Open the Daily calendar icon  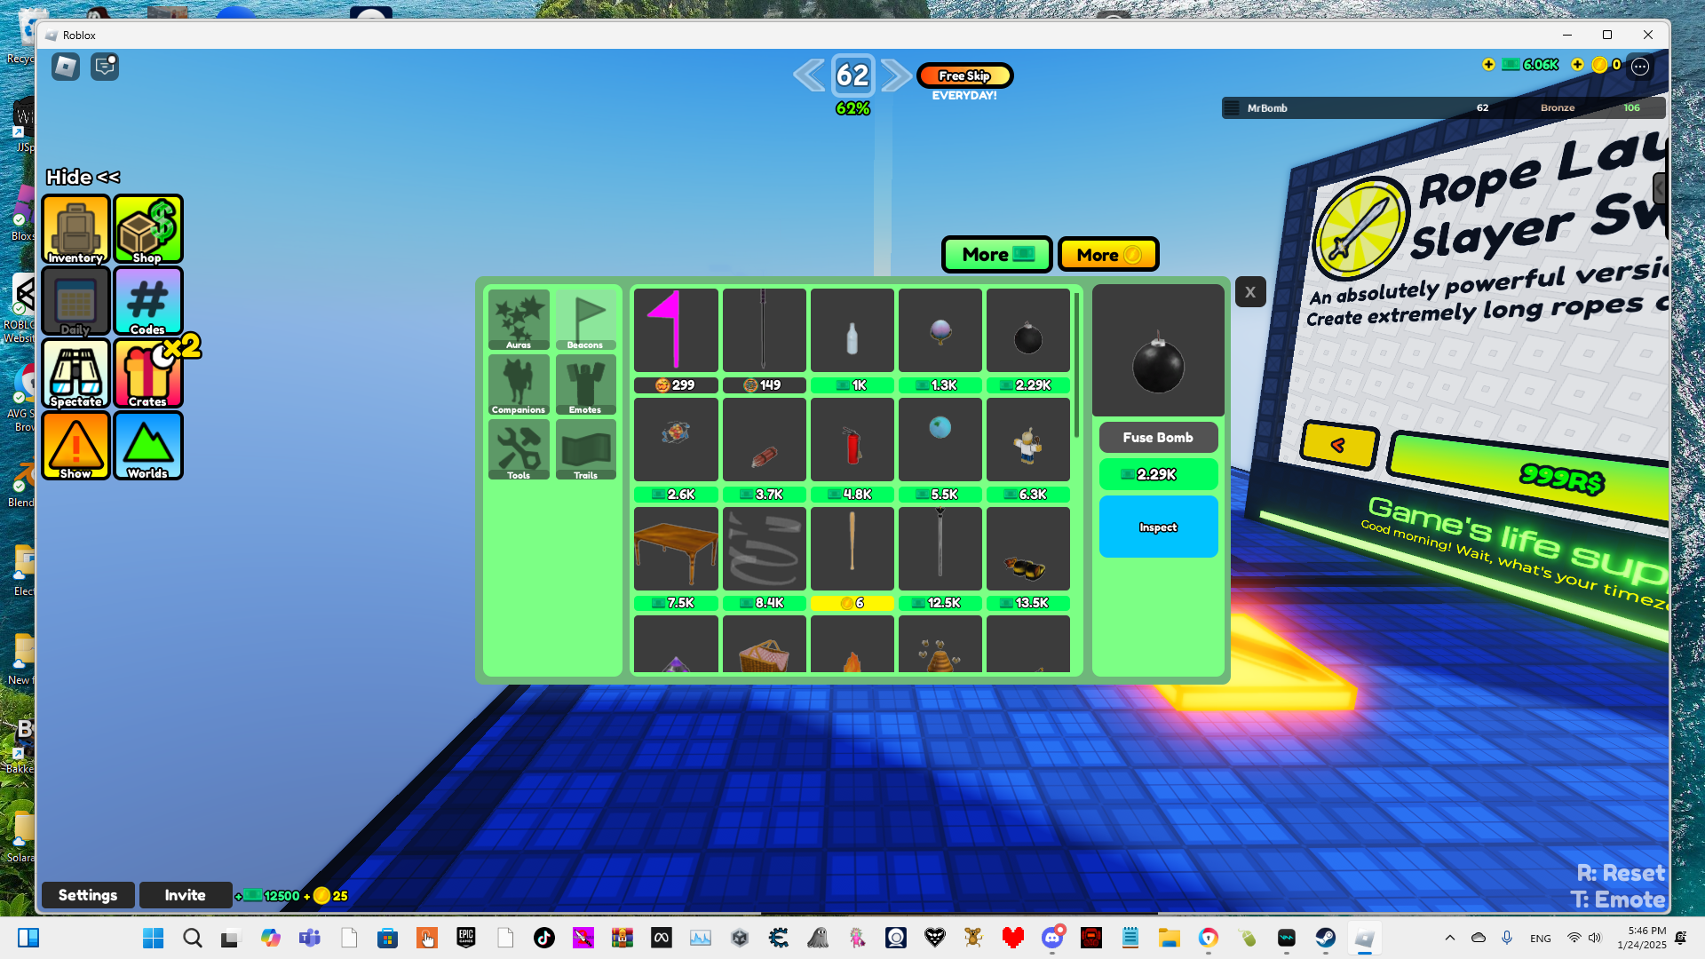75,301
